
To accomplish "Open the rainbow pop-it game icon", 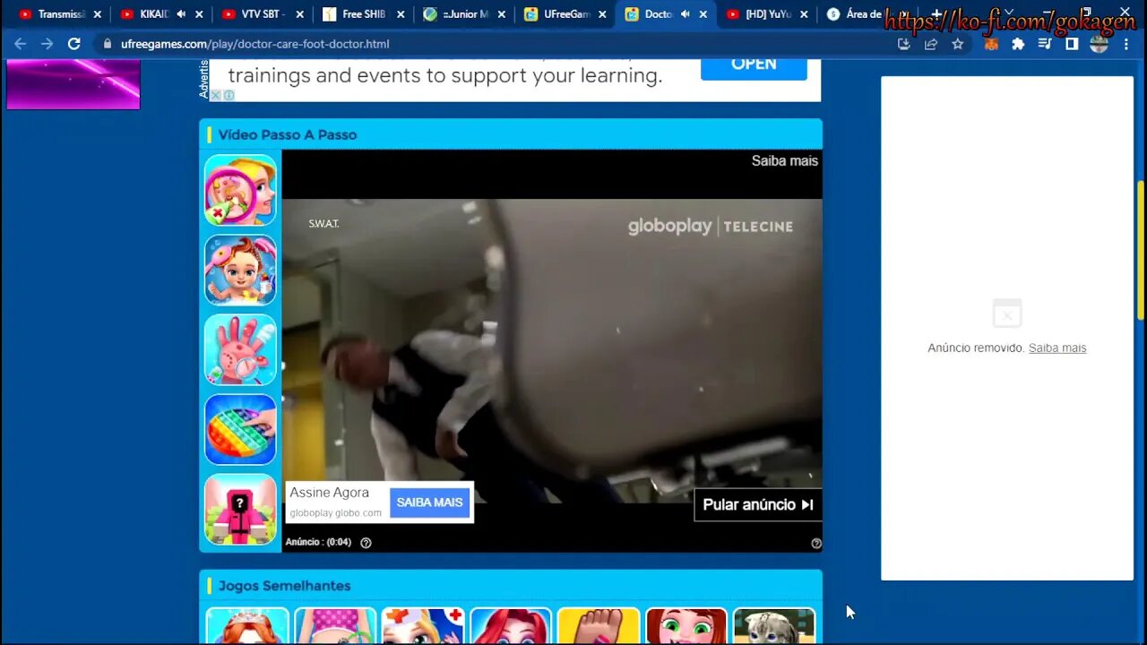I will 240,429.
